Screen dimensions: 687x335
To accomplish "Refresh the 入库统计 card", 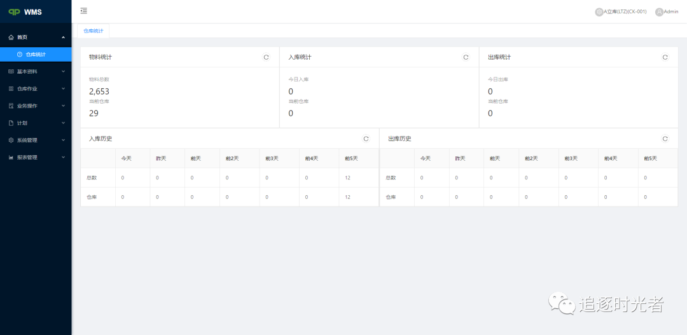I will 466,57.
